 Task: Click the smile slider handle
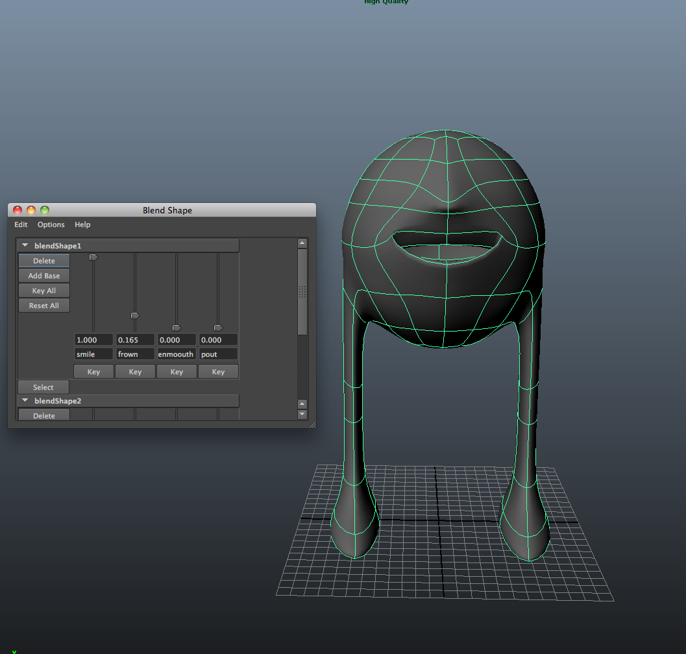coord(93,258)
